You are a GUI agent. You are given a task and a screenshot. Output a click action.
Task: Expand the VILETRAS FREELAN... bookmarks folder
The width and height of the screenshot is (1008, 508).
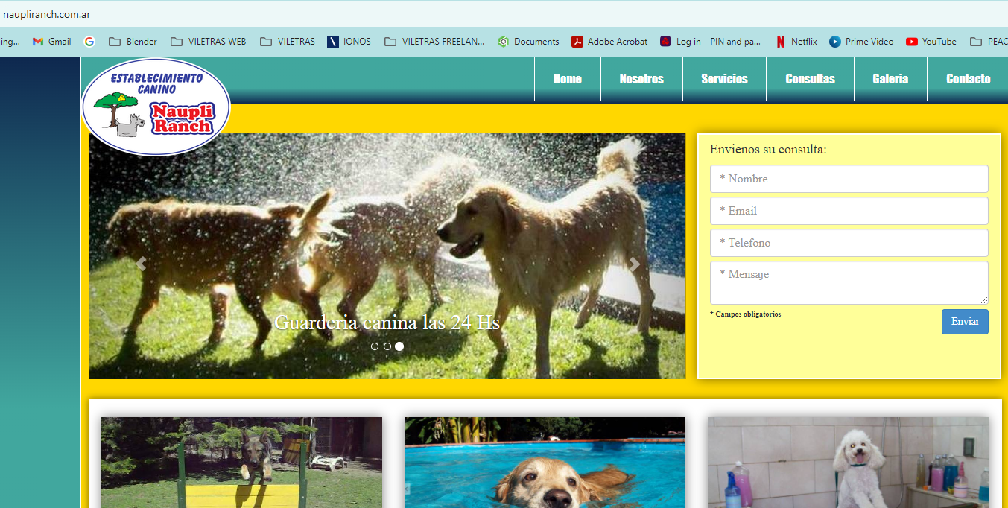(434, 42)
